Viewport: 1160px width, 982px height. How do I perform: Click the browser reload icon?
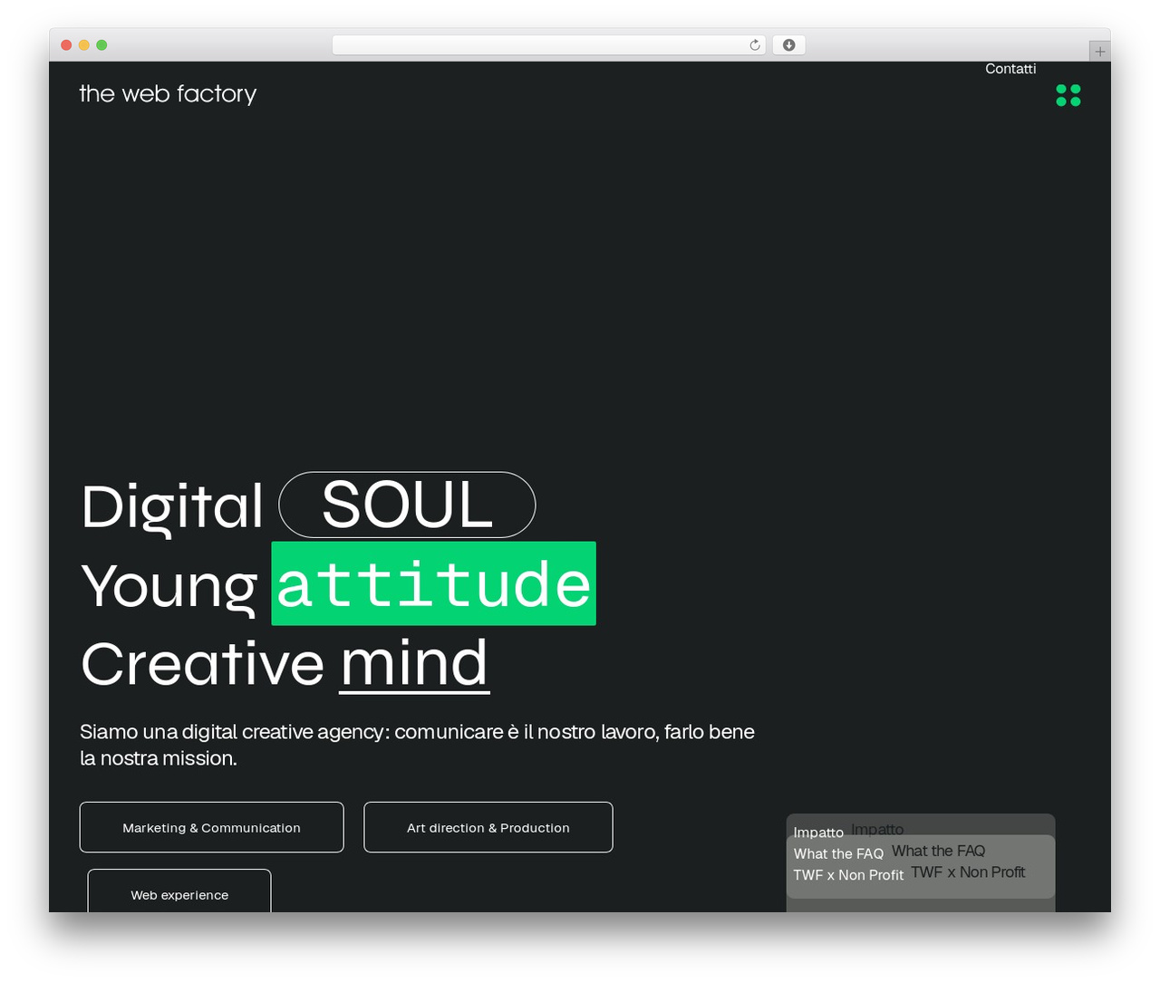755,45
